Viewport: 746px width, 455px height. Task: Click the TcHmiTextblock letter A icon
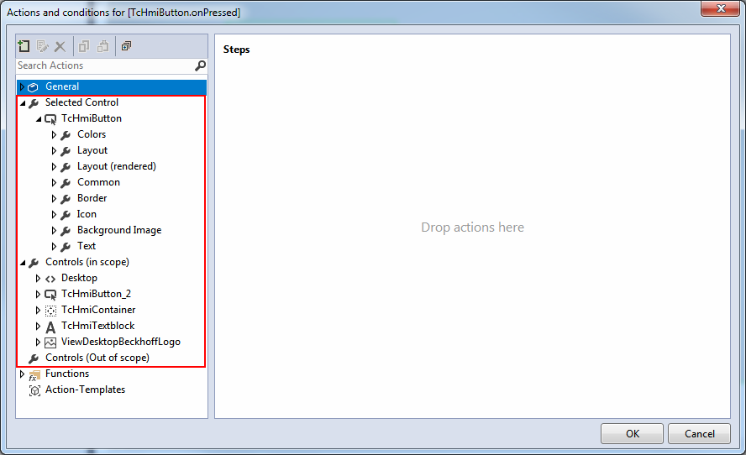pos(50,327)
